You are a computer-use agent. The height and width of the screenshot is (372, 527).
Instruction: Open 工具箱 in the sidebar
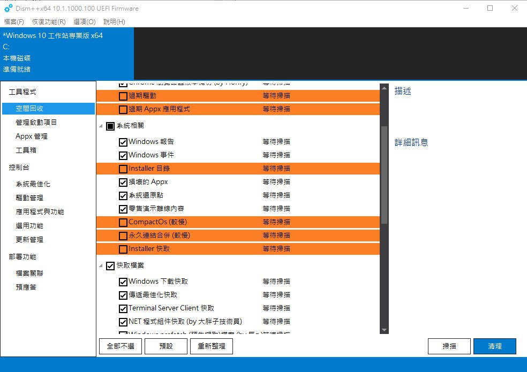26,150
